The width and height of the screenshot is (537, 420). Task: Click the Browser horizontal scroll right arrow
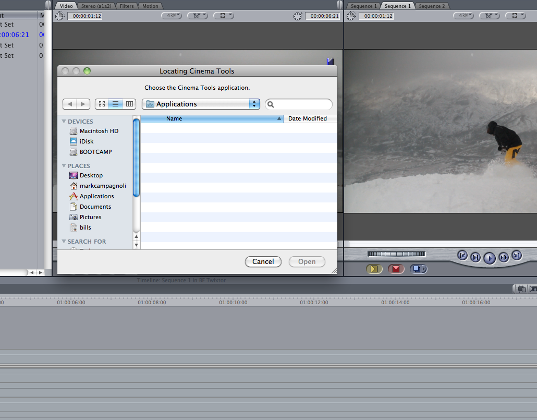(41, 272)
